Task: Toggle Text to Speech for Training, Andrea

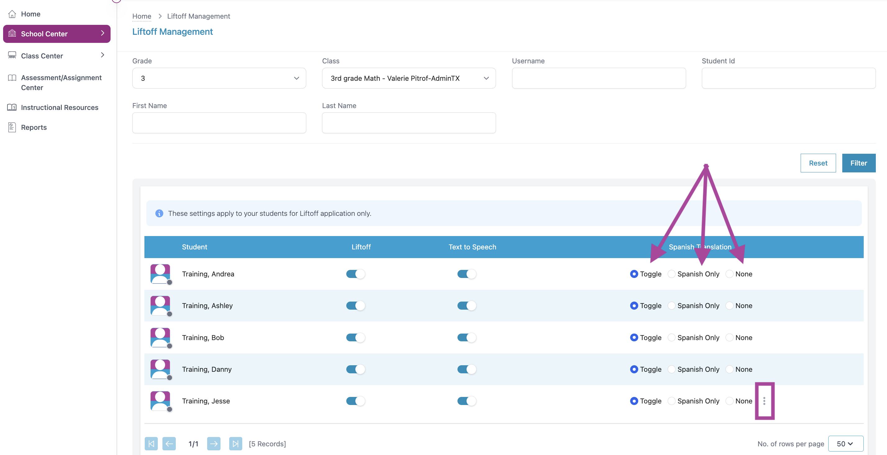Action: point(466,274)
